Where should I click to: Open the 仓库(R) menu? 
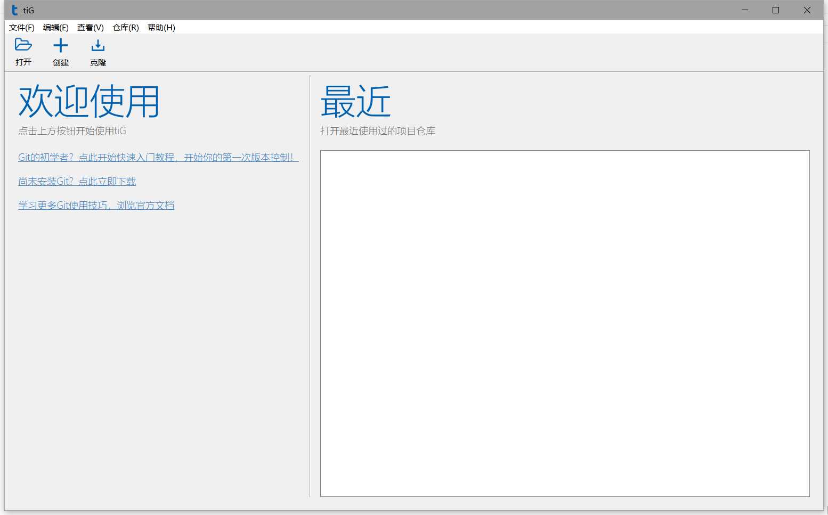(126, 28)
